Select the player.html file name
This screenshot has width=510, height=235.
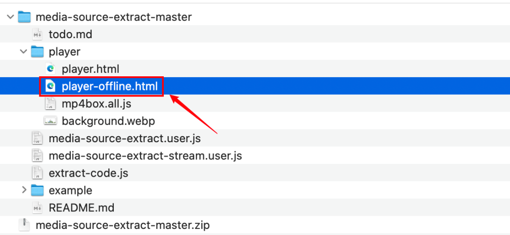click(x=90, y=69)
